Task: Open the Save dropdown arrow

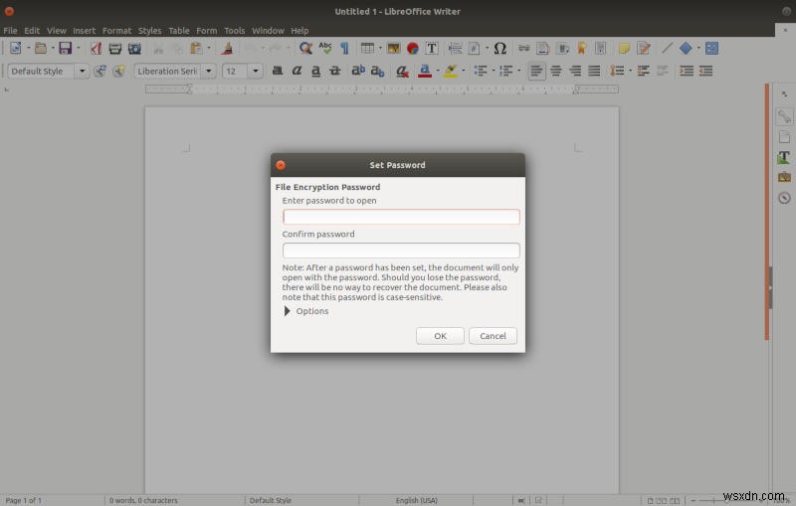Action: (x=79, y=48)
